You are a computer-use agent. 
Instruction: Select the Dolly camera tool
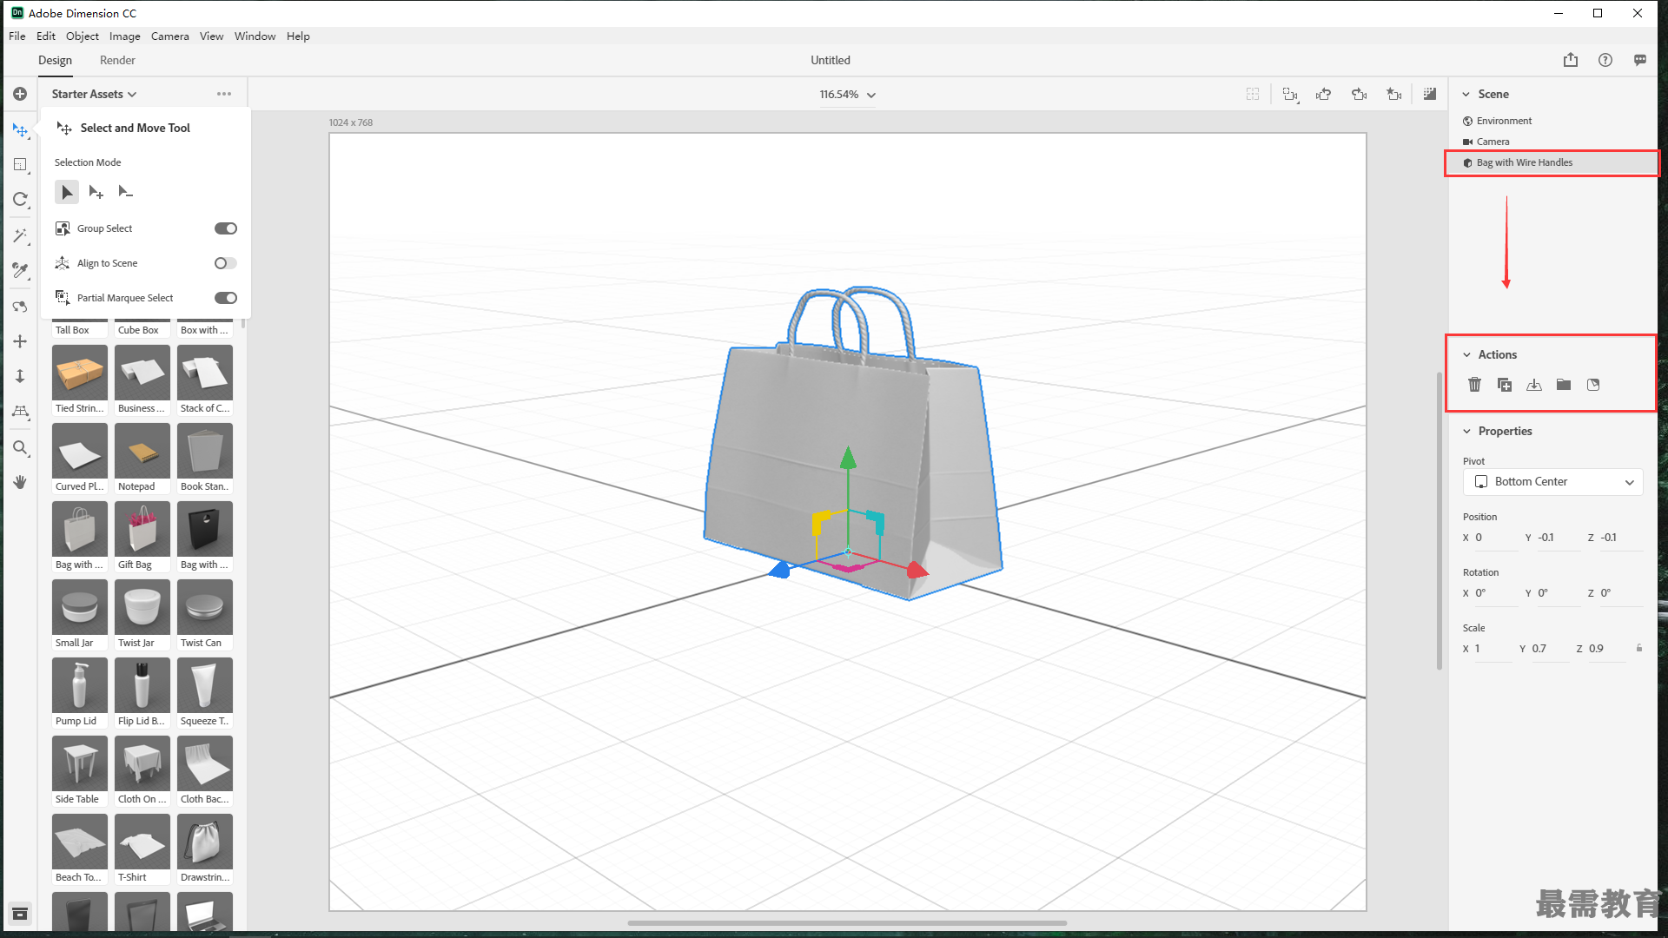point(20,376)
